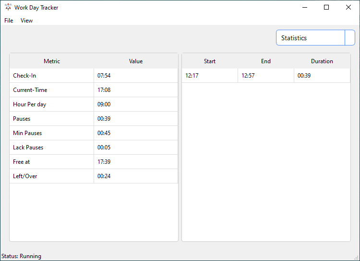Click the Left/Over metric row
The height and width of the screenshot is (261, 360).
[x=52, y=176]
